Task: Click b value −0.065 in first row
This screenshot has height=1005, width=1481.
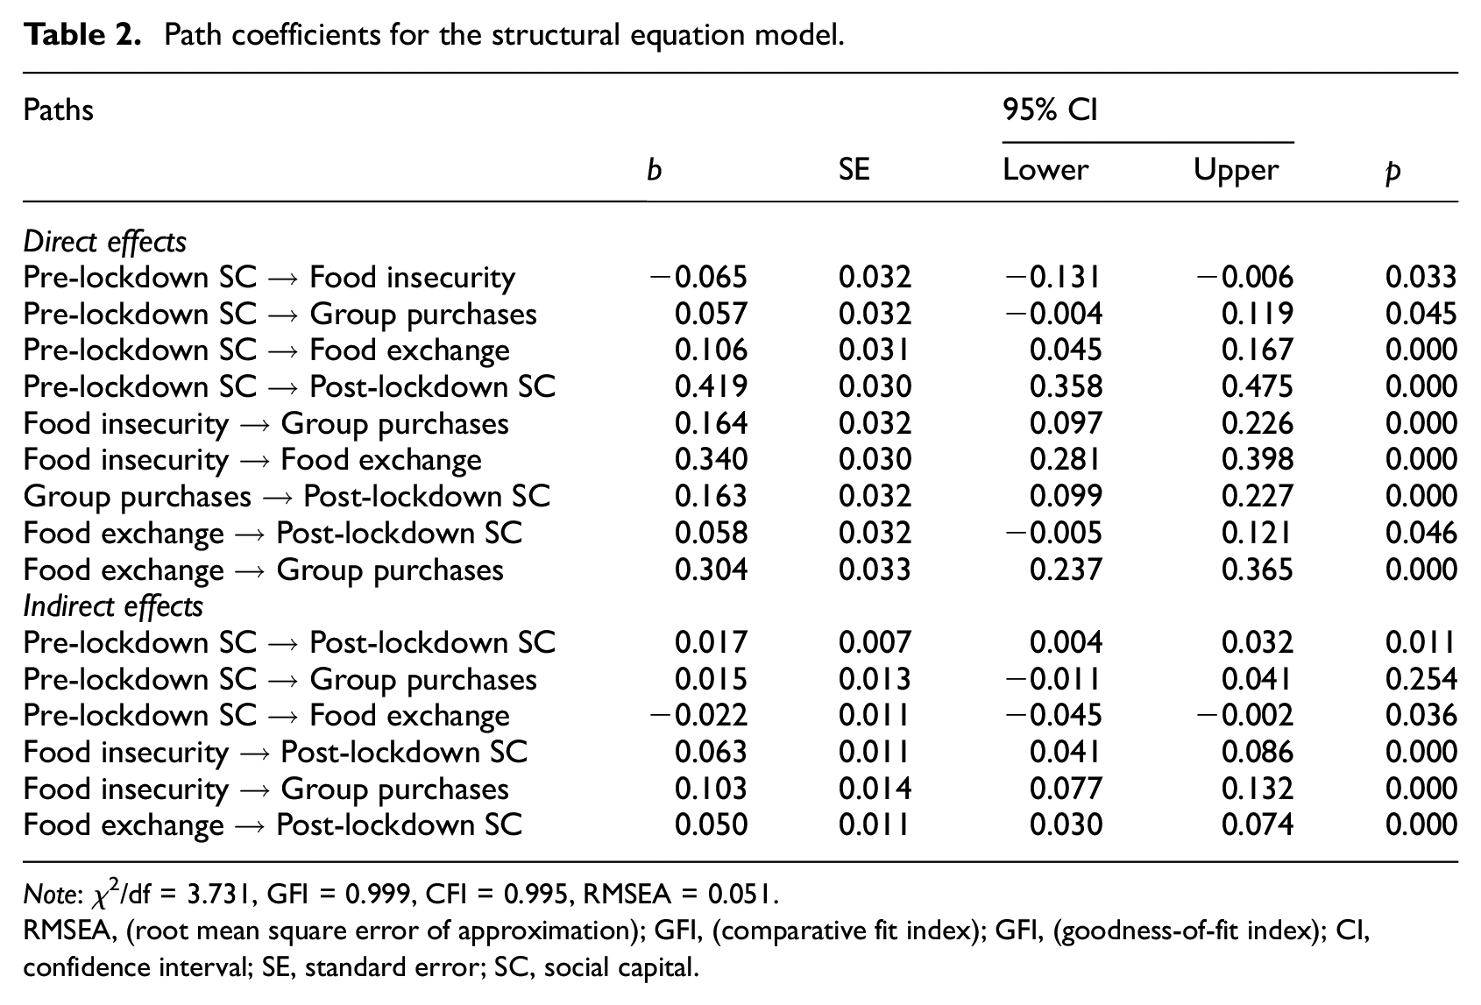Action: pyautogui.click(x=698, y=278)
